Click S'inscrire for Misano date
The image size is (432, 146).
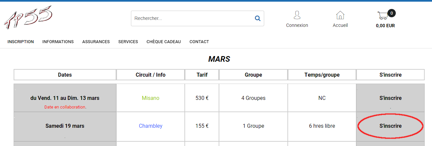390,98
